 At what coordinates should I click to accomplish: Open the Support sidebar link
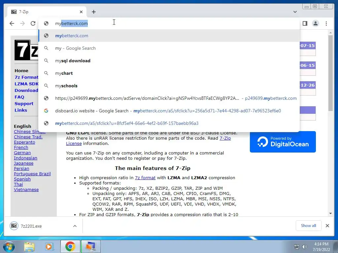pos(24,103)
